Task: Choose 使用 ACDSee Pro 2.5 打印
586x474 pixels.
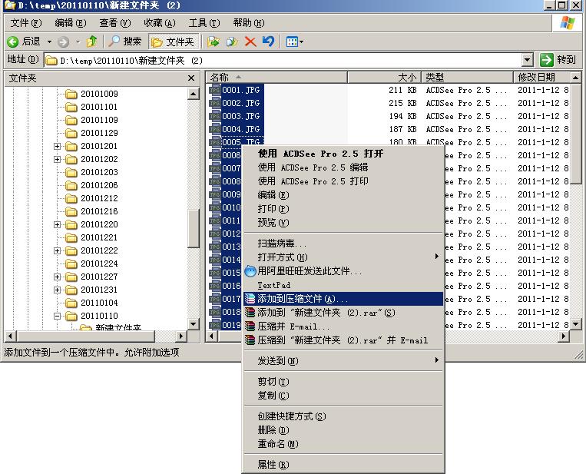Action: 343,181
